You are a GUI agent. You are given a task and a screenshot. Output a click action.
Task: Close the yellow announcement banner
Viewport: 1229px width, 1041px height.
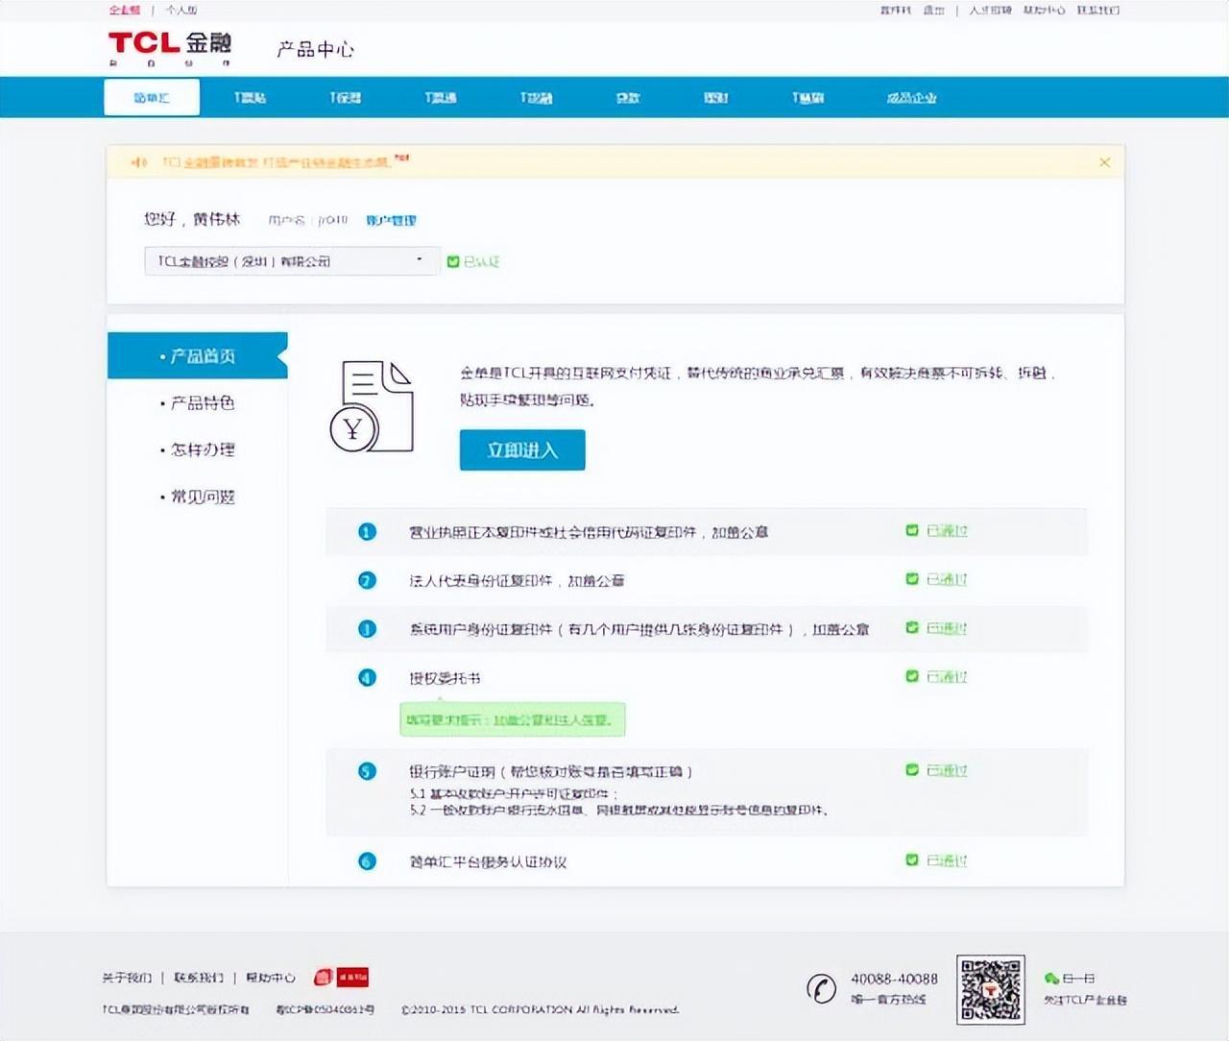[x=1104, y=162]
